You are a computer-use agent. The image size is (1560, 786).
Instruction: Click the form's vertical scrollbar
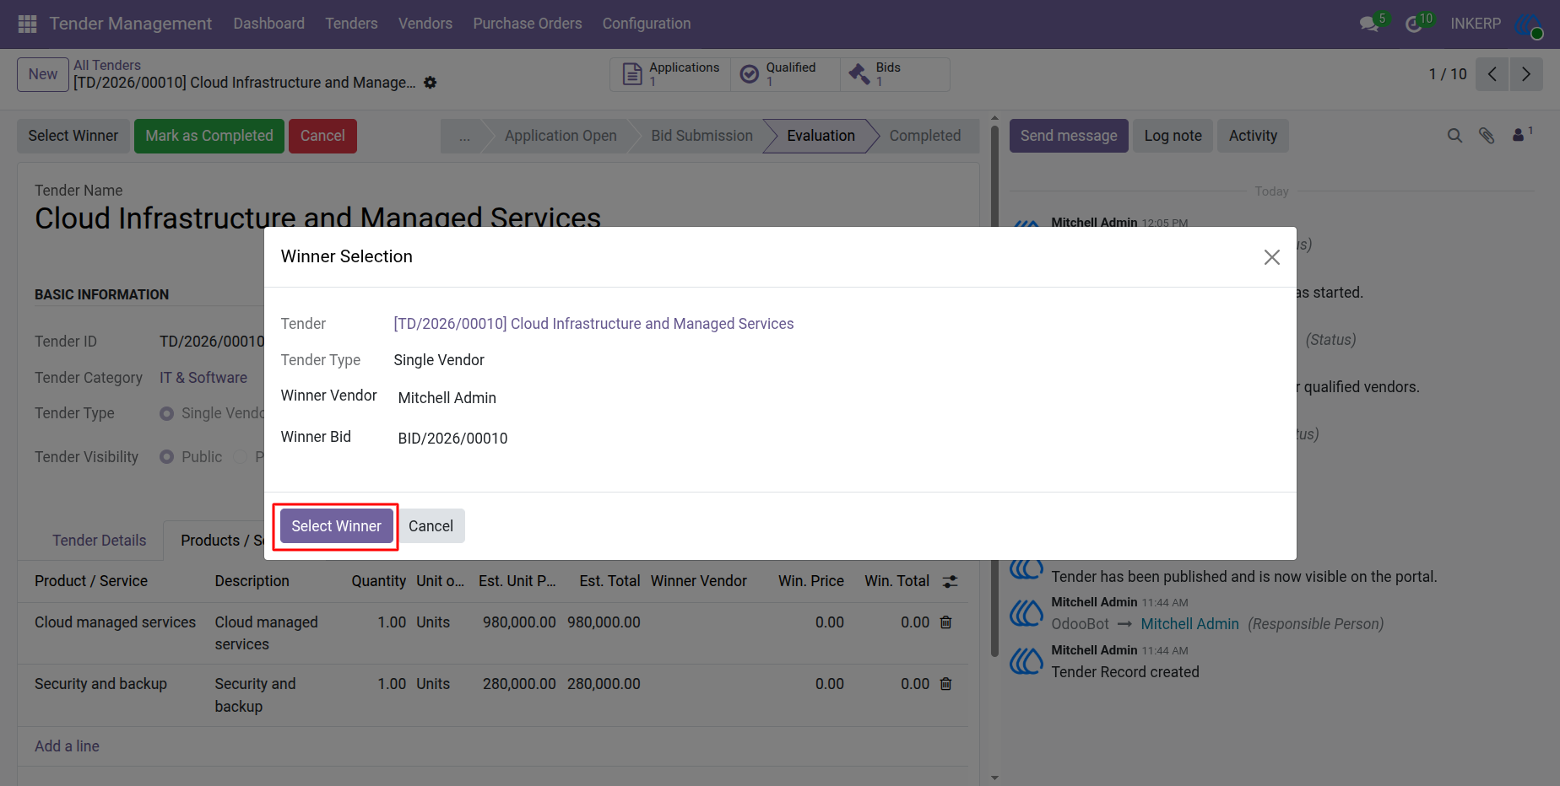(x=994, y=388)
